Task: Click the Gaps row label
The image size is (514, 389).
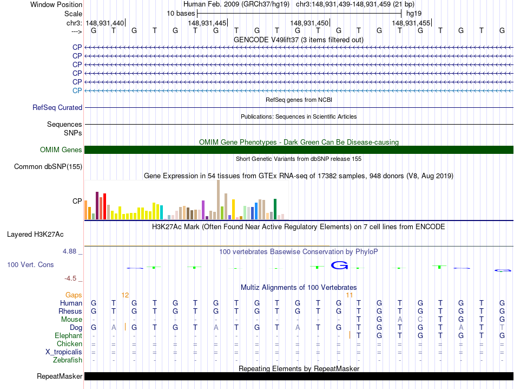Action: pos(74,295)
